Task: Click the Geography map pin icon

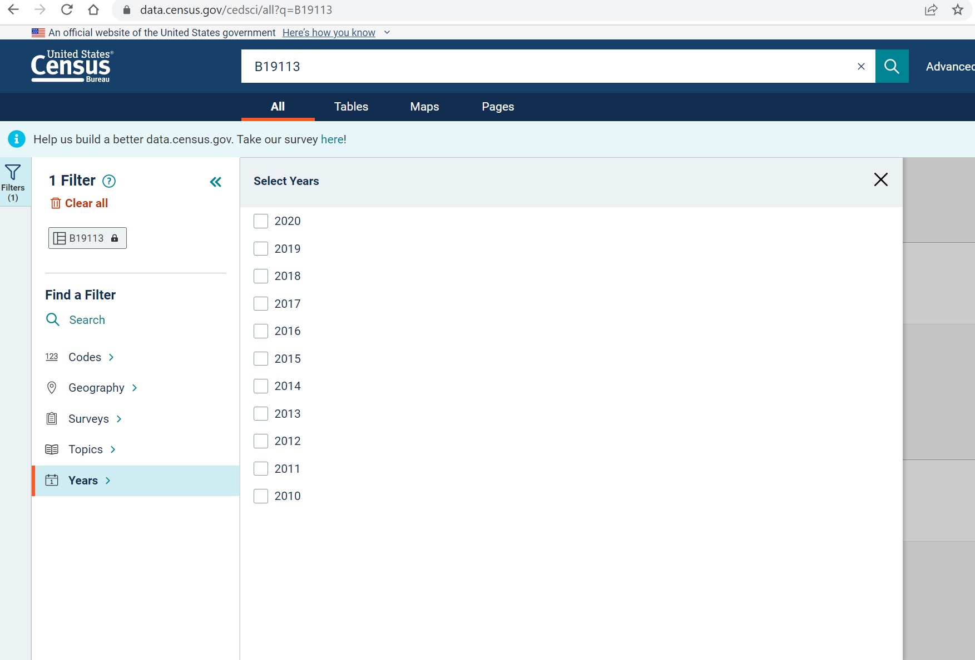Action: (x=52, y=388)
